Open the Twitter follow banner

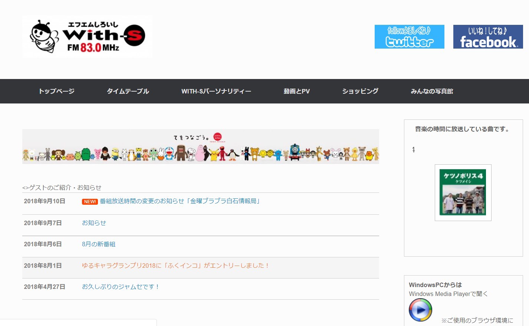tap(410, 37)
